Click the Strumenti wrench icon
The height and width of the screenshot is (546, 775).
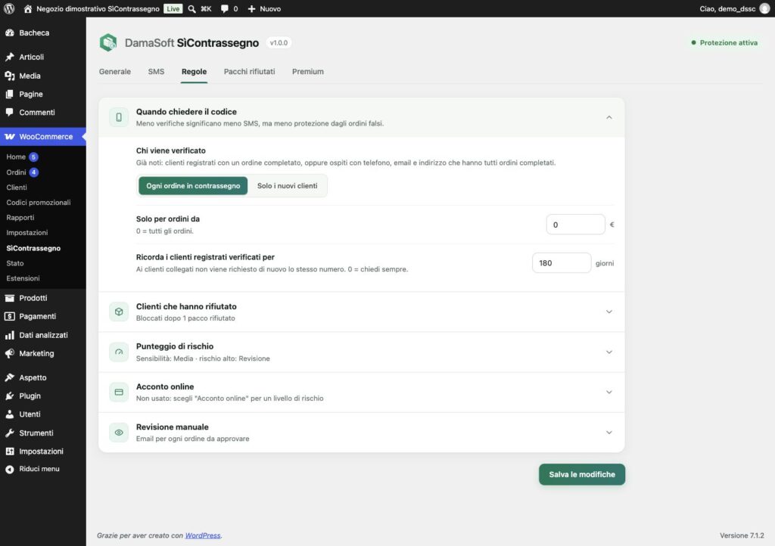click(9, 433)
